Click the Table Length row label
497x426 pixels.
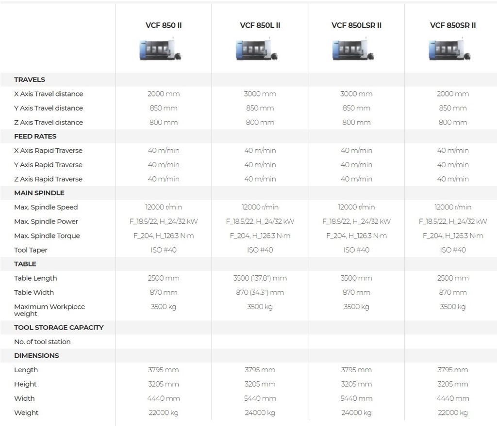(x=35, y=278)
